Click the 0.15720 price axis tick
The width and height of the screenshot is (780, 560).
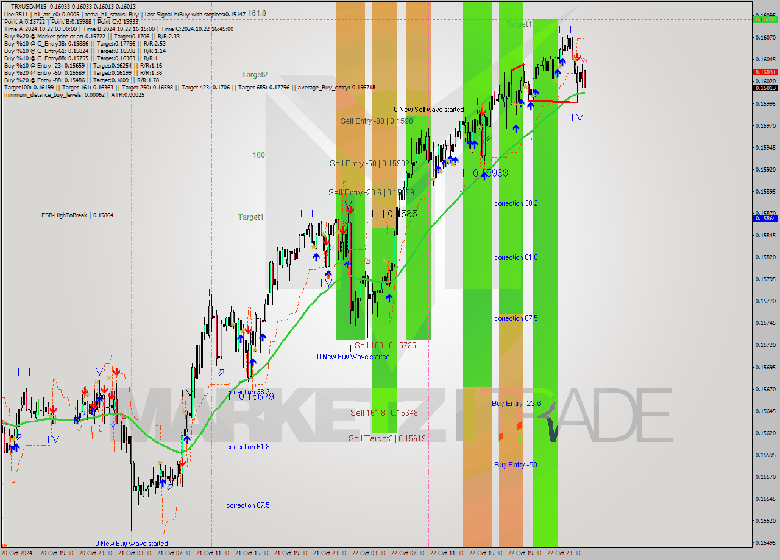click(766, 345)
